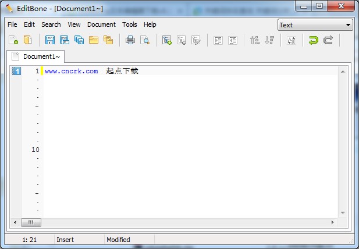Click the Save All stacked-disks icon
The height and width of the screenshot is (249, 359).
(x=79, y=40)
